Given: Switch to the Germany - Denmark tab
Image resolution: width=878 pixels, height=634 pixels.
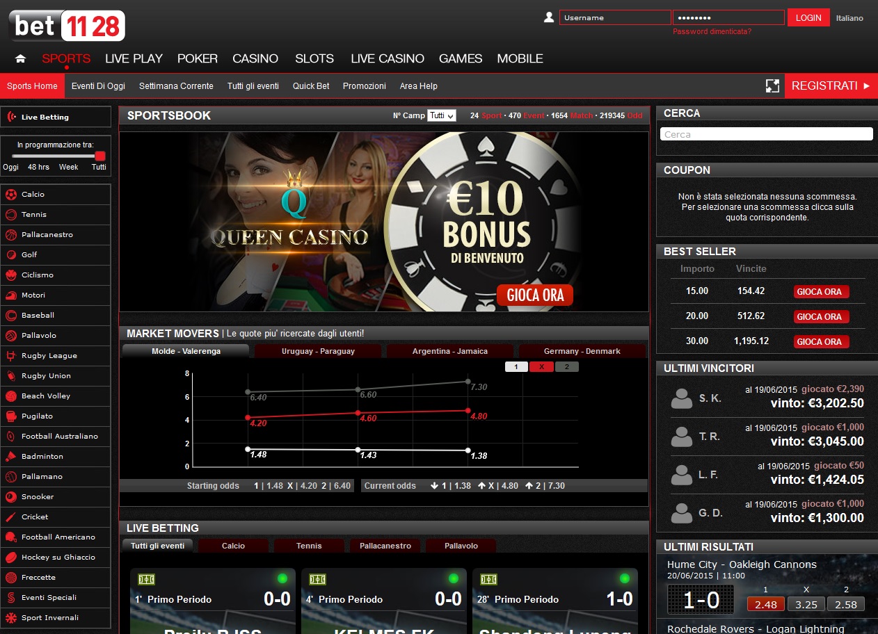Looking at the screenshot, I should pos(582,351).
